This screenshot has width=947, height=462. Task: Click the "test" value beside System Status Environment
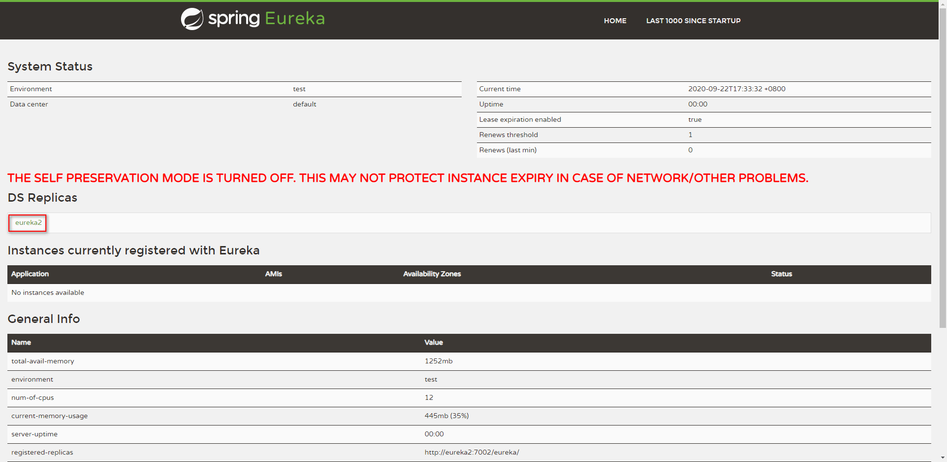(299, 89)
